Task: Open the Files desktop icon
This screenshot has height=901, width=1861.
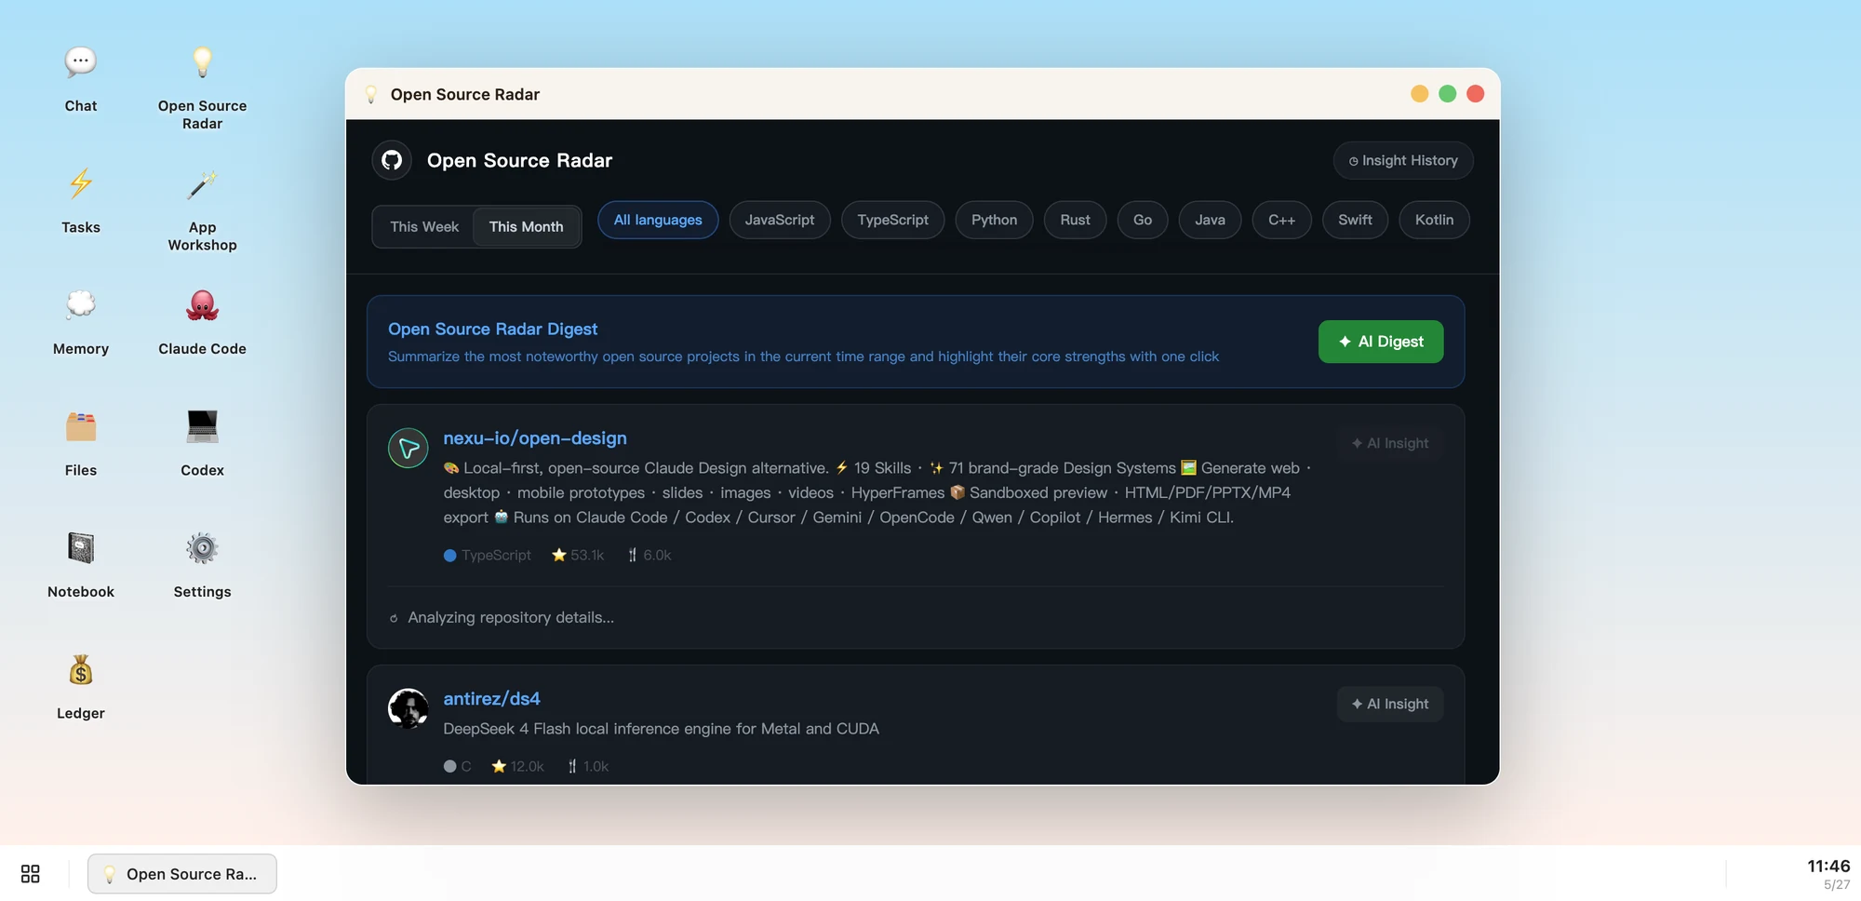Action: tap(81, 427)
